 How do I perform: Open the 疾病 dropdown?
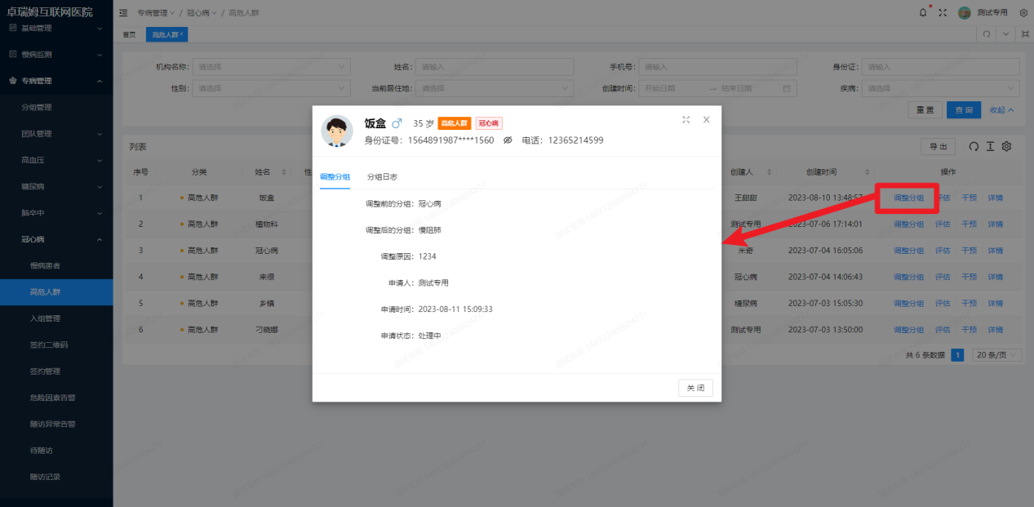(x=941, y=88)
